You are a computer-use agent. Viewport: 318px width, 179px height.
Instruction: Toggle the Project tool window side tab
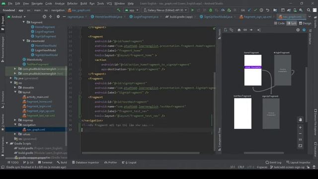coord(2,23)
